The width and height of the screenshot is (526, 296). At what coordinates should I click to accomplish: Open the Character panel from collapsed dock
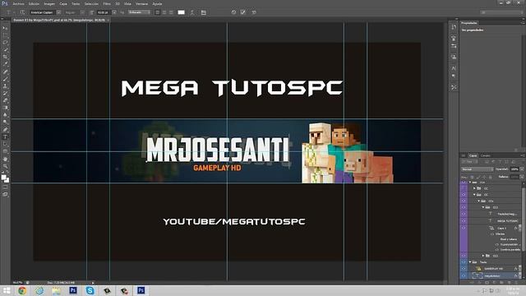point(454,68)
